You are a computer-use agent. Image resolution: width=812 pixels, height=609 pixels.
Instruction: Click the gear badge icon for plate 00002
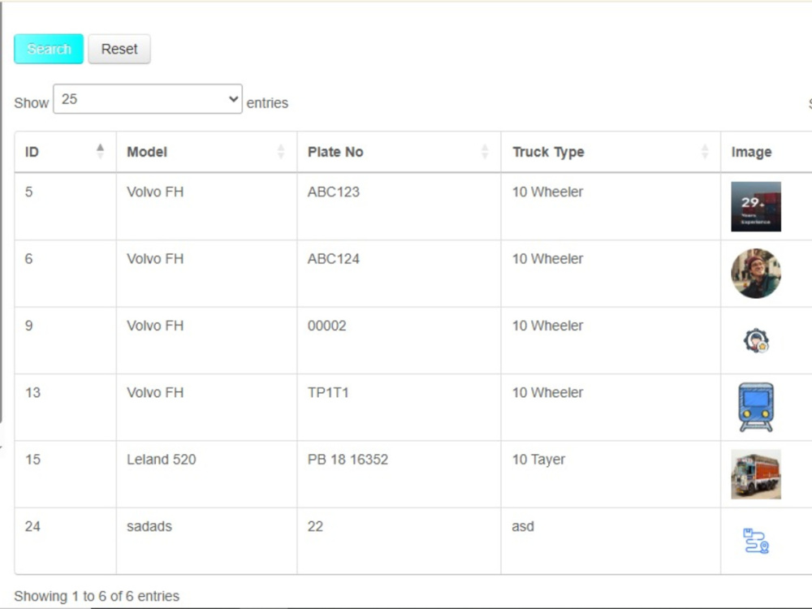coord(756,339)
